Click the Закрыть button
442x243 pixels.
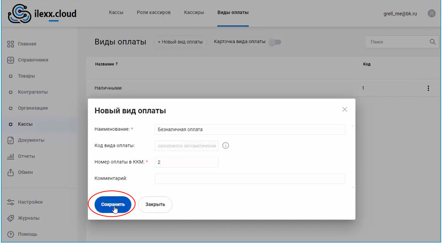(155, 205)
